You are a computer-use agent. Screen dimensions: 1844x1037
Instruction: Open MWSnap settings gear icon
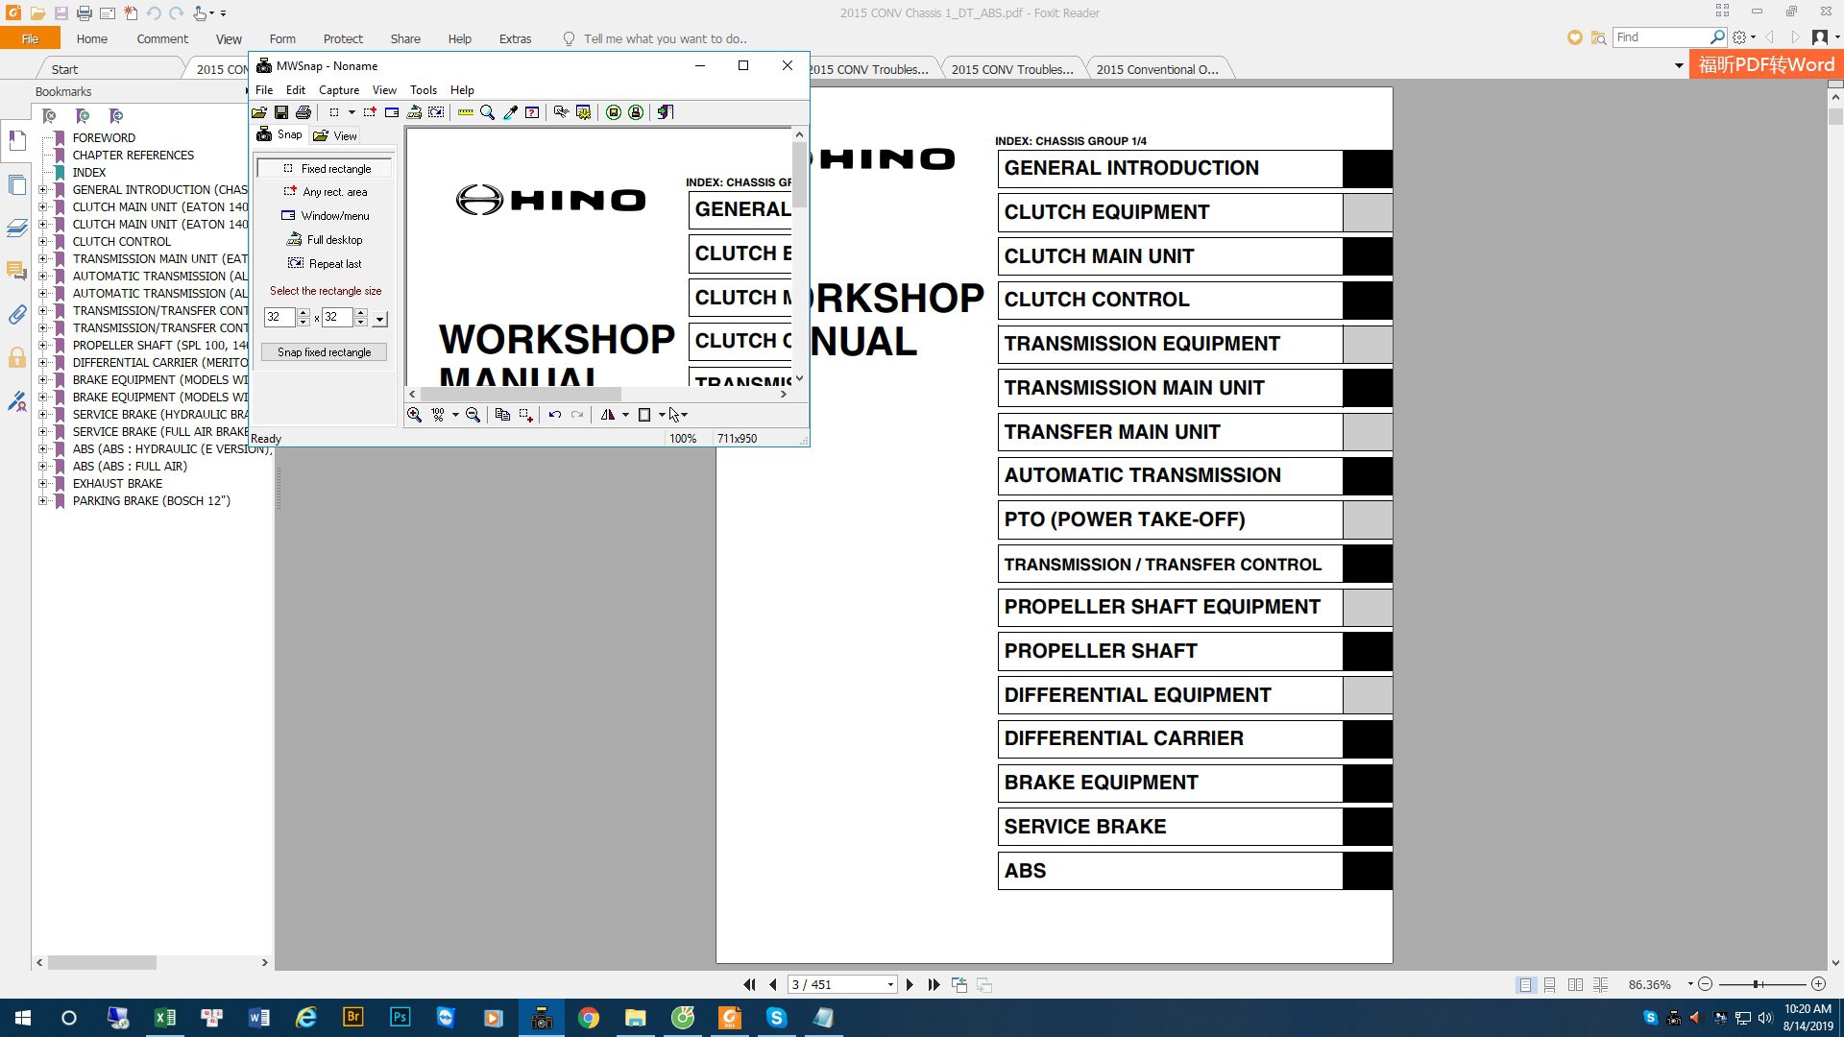pyautogui.click(x=583, y=112)
